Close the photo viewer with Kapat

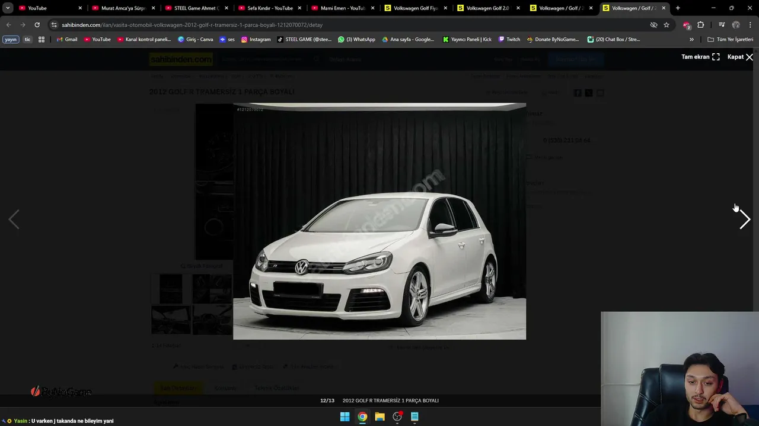click(x=740, y=57)
